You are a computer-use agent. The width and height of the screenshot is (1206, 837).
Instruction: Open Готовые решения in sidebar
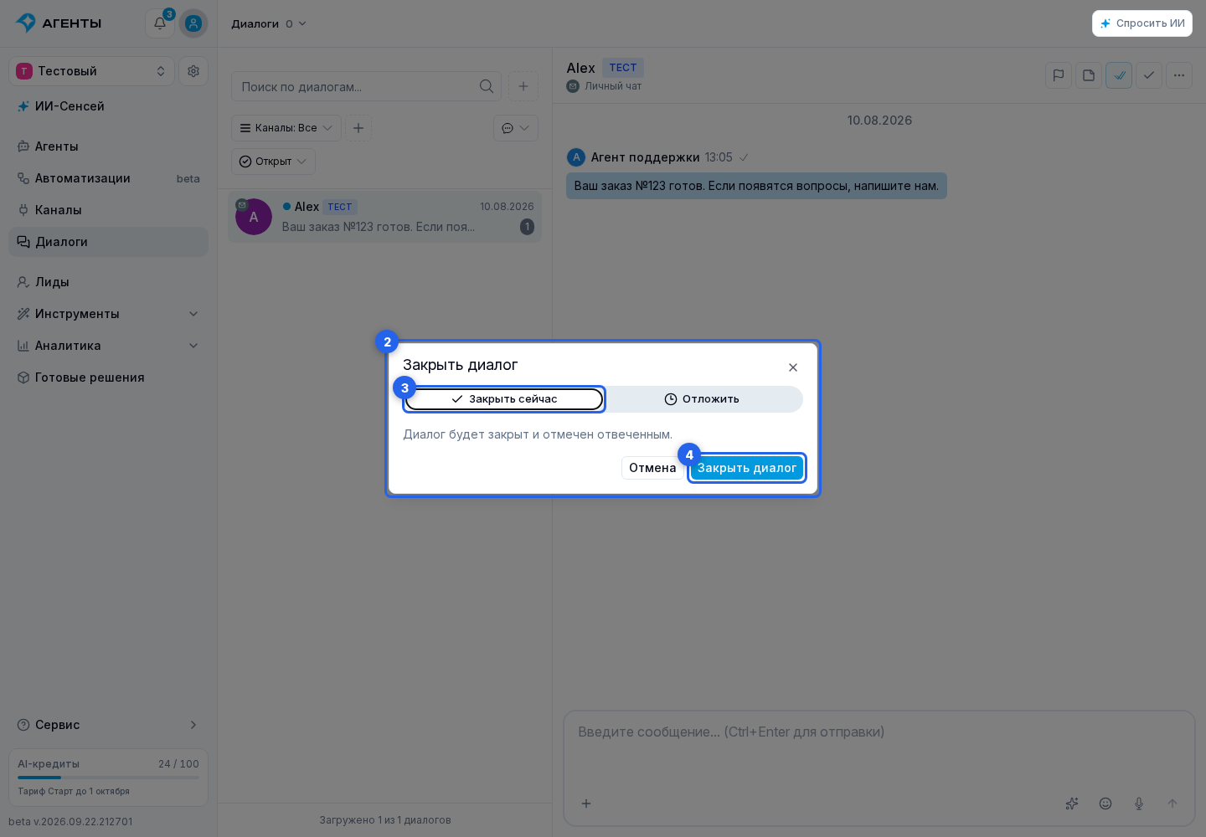(109, 377)
